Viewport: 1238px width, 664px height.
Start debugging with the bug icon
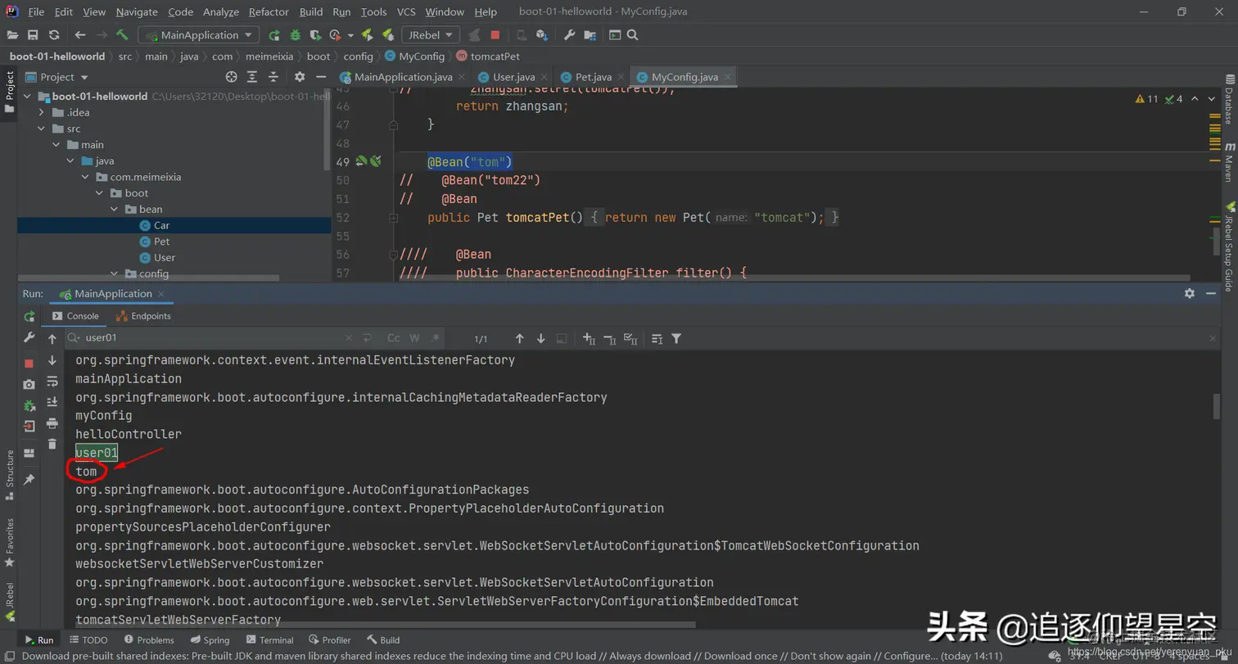pos(295,35)
